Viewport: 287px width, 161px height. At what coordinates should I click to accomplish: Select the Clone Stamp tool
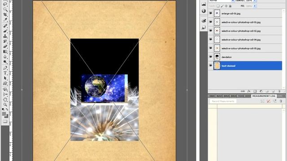pos(5,36)
